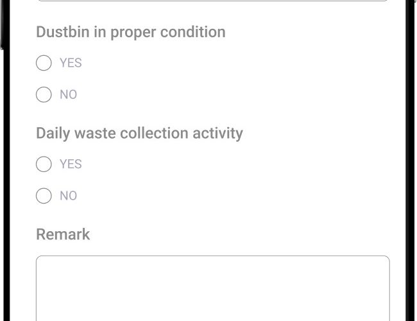The width and height of the screenshot is (417, 321).
Task: Click the NO label under Dustbin question
Action: click(68, 94)
